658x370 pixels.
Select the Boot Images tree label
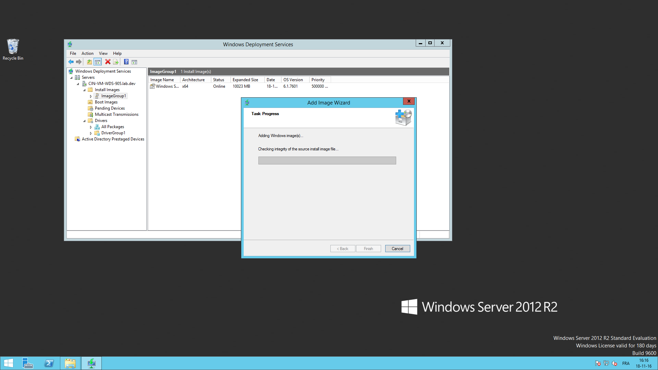(x=106, y=102)
